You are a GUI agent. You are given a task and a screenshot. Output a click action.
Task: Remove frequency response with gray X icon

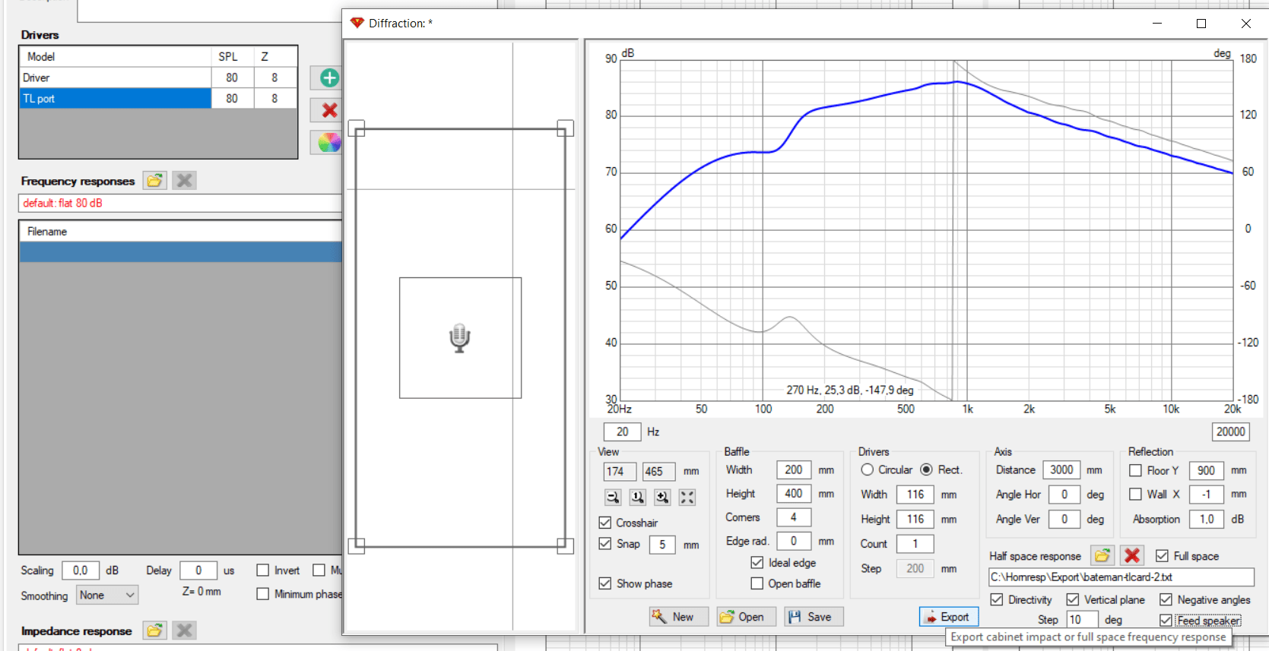(x=184, y=181)
